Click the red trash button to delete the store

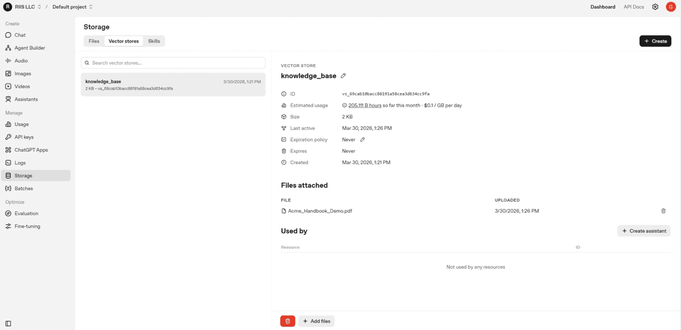287,320
